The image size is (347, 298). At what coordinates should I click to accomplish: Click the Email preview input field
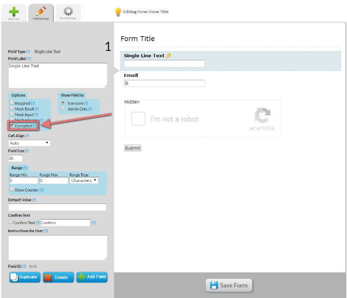[164, 83]
